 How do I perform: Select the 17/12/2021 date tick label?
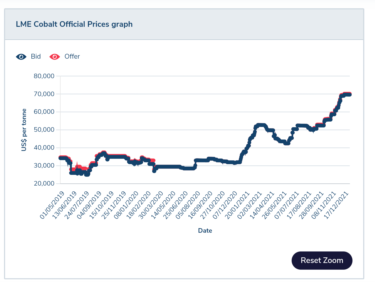click(x=336, y=205)
